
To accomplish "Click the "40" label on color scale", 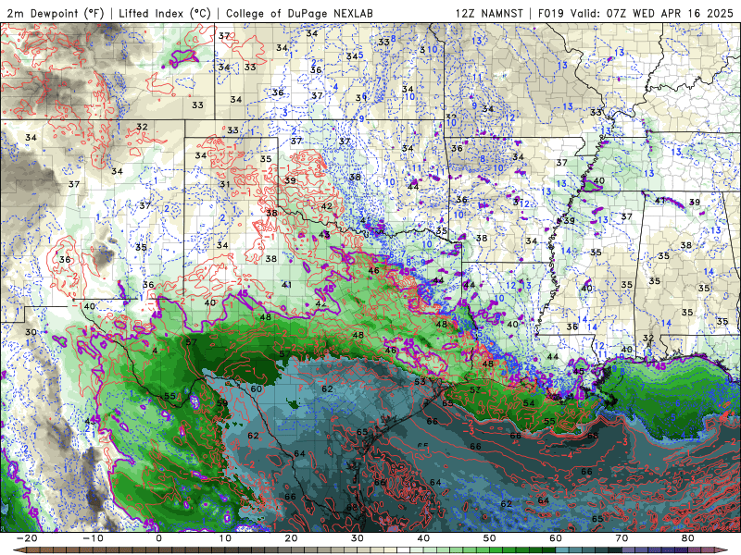I will tap(423, 538).
